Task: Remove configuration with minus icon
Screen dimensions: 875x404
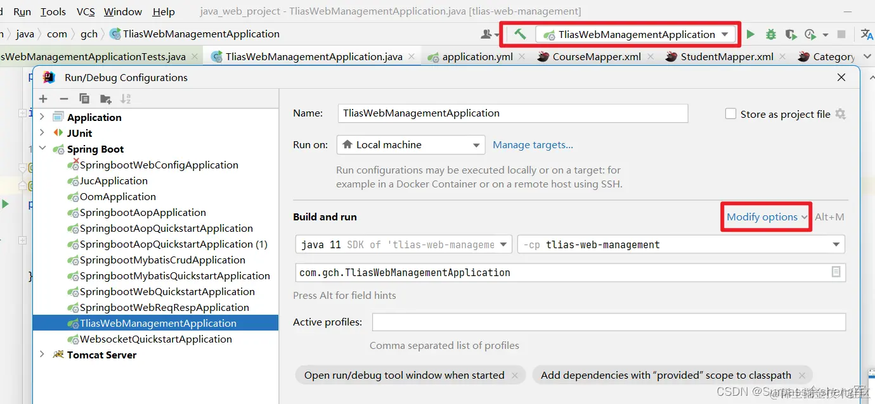Action: point(64,99)
